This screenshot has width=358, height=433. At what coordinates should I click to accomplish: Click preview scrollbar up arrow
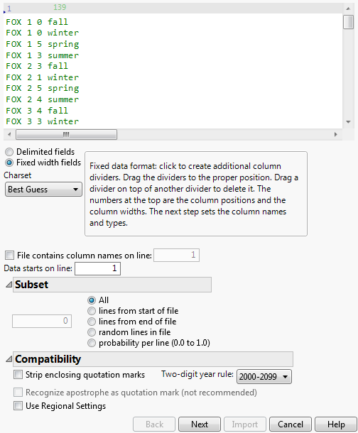348,9
